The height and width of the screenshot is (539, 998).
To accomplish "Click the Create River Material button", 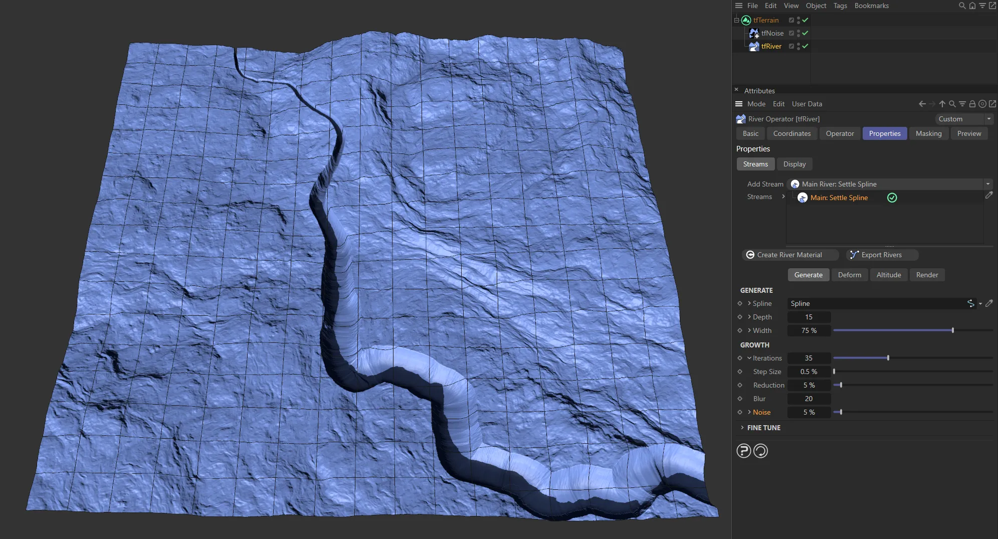I will (789, 255).
